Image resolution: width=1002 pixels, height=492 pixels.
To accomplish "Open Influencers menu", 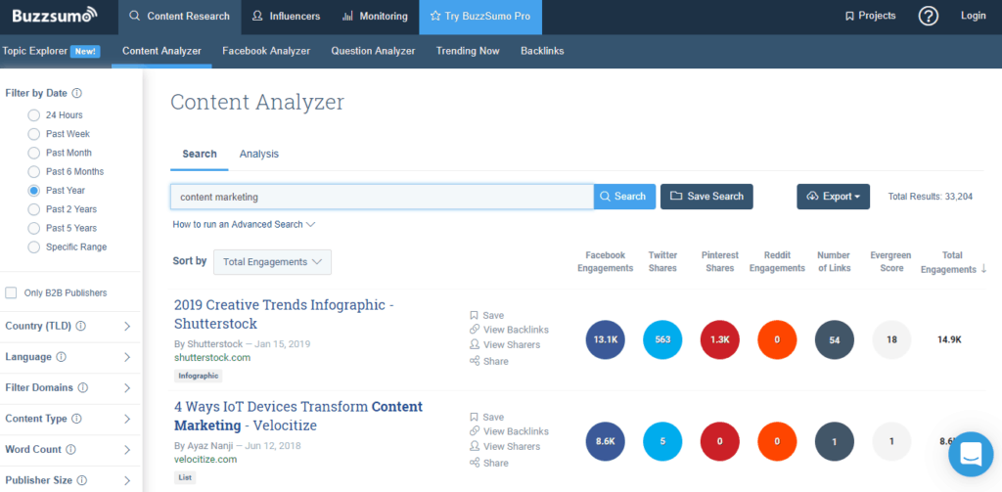I will [x=286, y=17].
